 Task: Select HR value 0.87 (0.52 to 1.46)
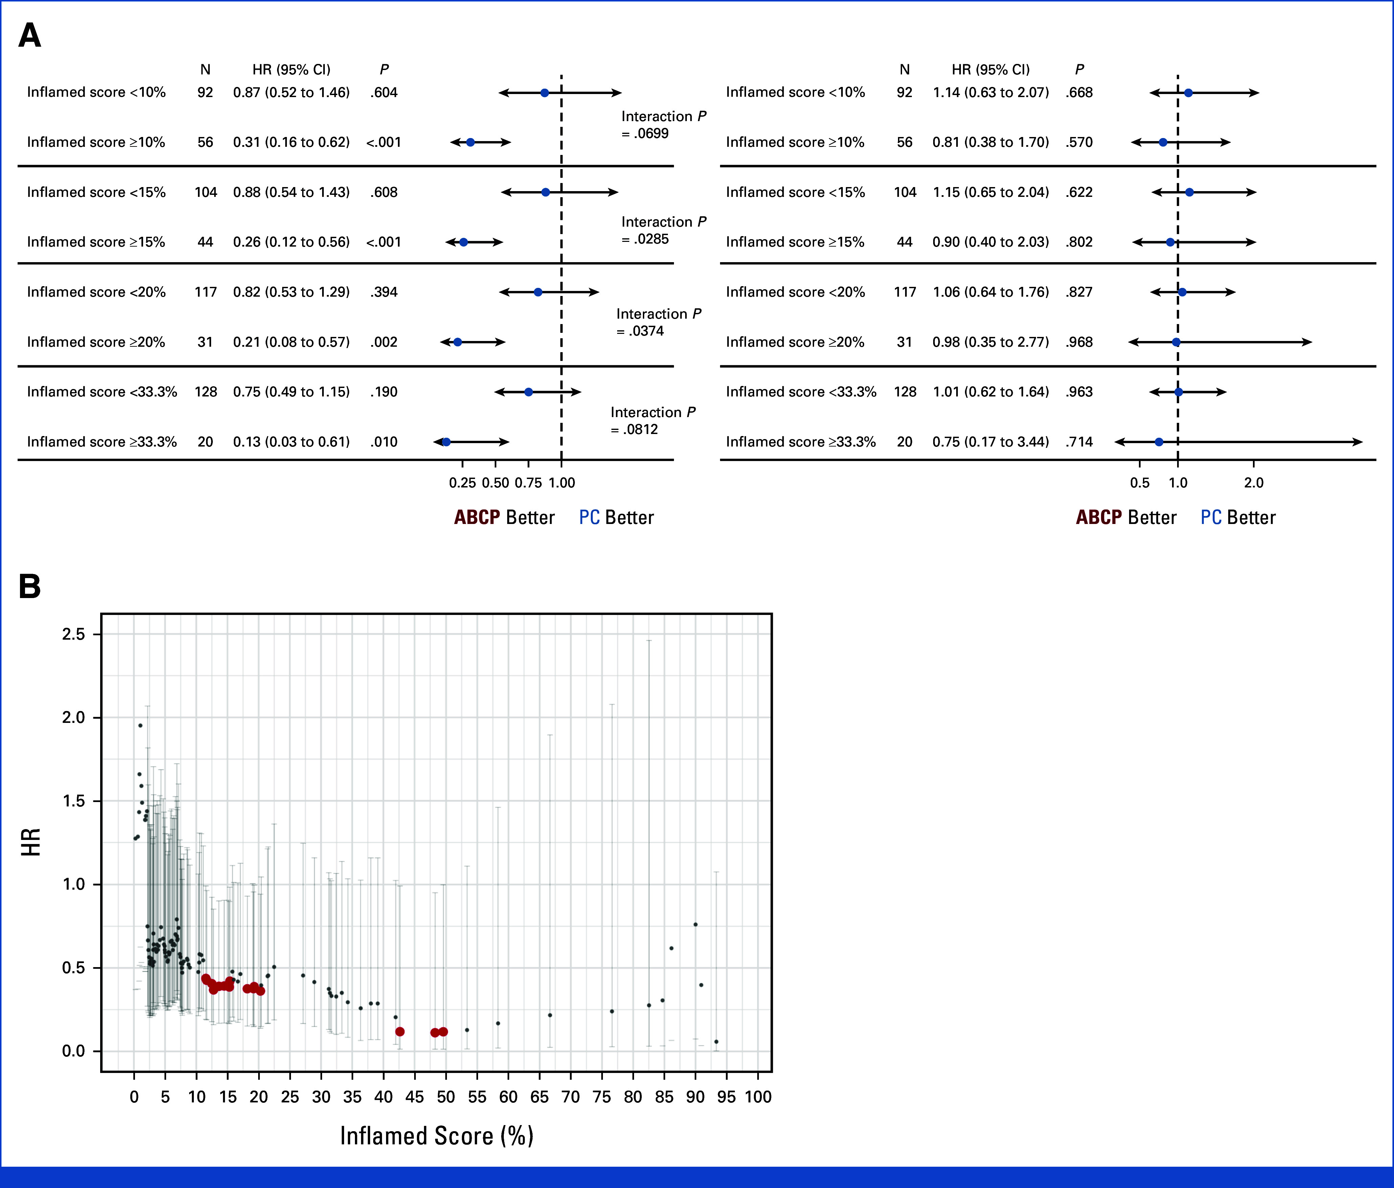pos(291,92)
